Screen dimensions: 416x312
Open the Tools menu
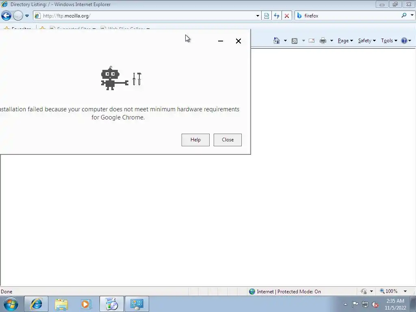tap(389, 41)
